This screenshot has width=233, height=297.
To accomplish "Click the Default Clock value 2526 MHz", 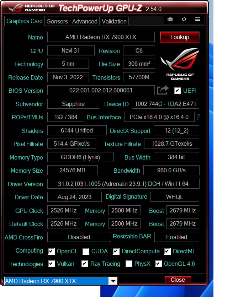I will tap(64, 223).
